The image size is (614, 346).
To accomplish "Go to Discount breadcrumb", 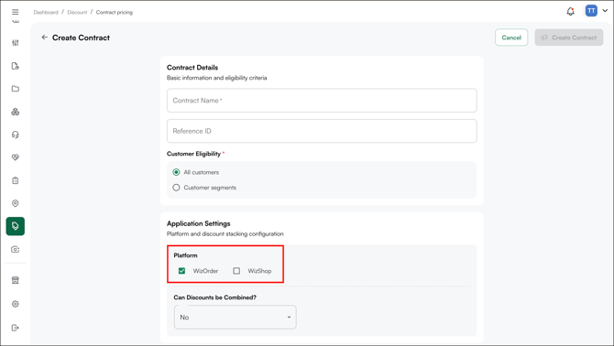I will pos(77,12).
